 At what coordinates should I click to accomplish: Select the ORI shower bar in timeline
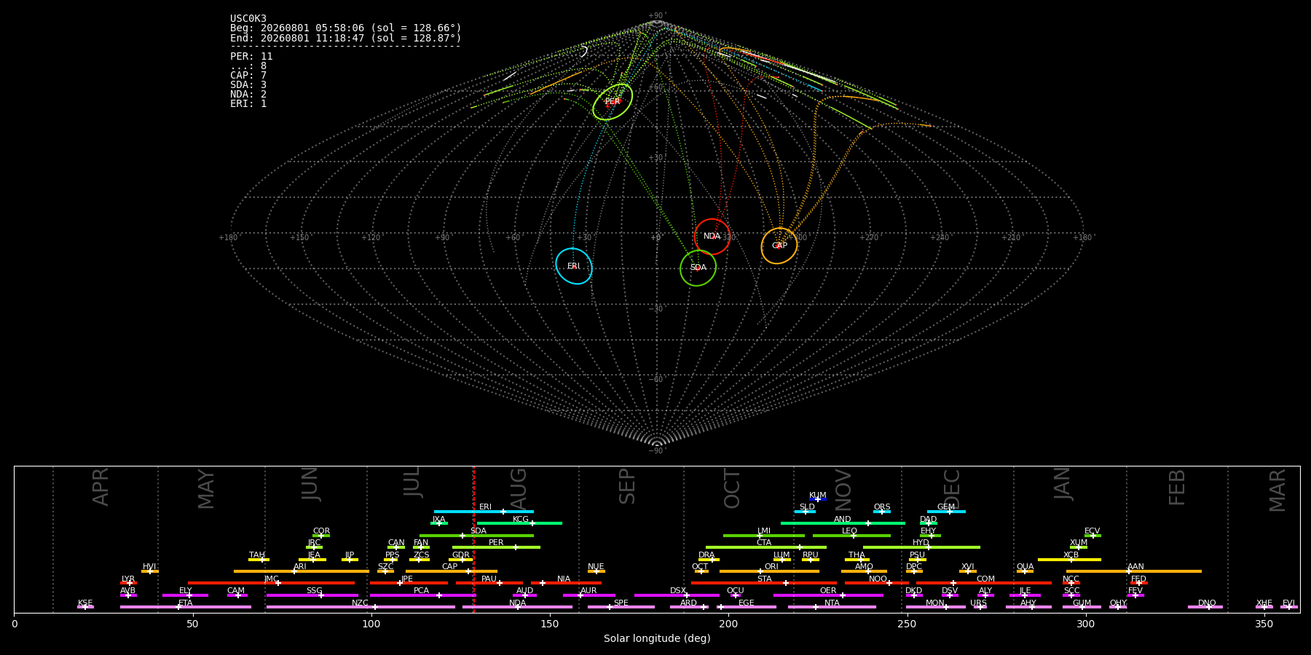click(x=769, y=571)
